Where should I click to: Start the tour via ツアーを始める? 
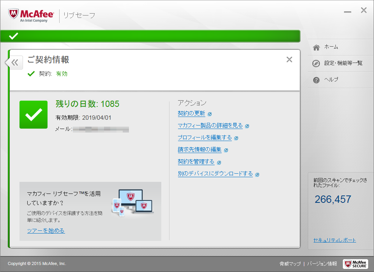click(46, 230)
